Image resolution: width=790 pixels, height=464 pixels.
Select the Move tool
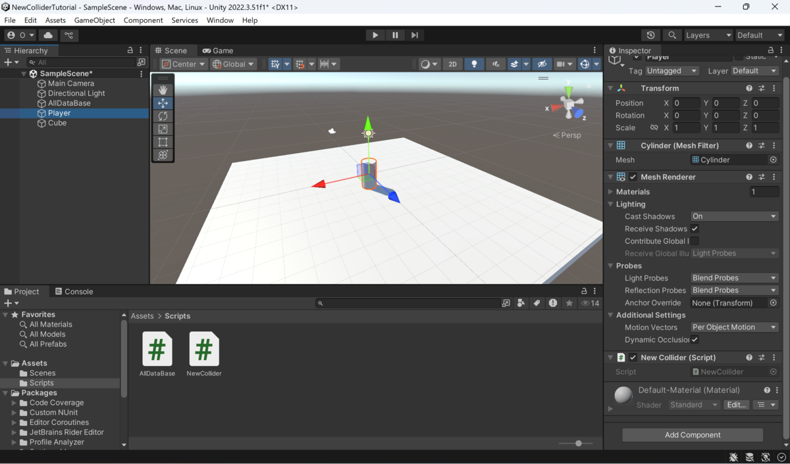click(163, 103)
